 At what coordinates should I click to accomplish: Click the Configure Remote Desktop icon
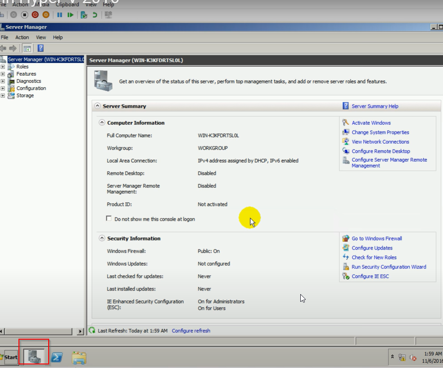(345, 150)
